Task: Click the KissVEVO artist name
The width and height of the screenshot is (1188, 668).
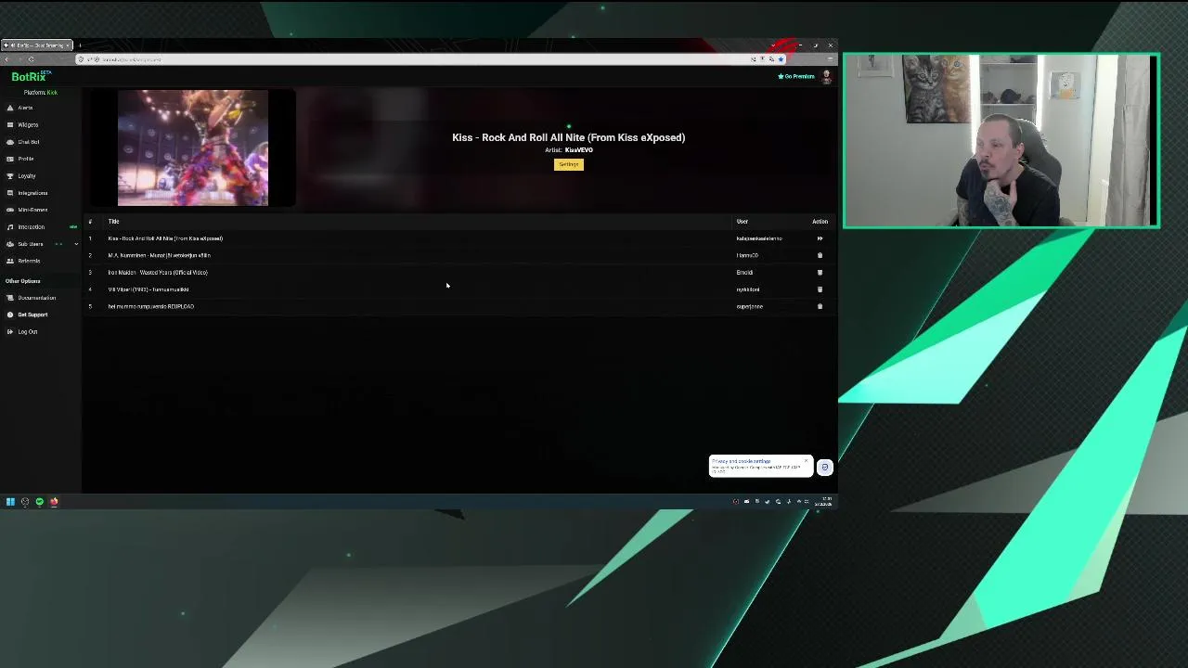Action: [x=578, y=150]
